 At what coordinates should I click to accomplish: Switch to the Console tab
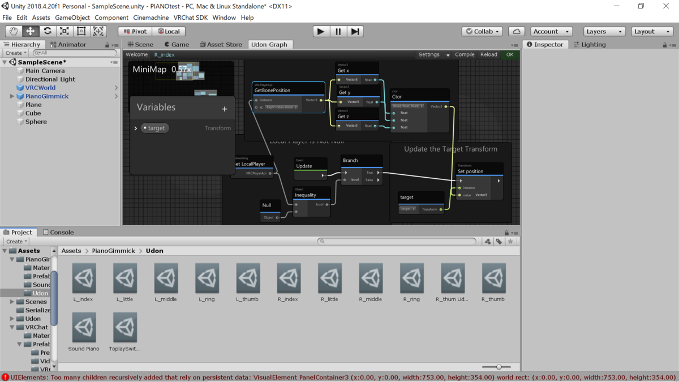click(58, 232)
